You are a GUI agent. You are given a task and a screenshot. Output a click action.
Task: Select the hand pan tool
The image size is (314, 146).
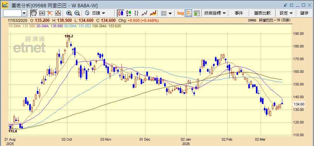34,13
